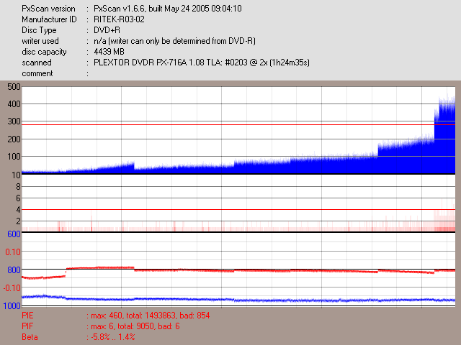Select the PxScan version label
The height and width of the screenshot is (345, 461).
(x=48, y=9)
